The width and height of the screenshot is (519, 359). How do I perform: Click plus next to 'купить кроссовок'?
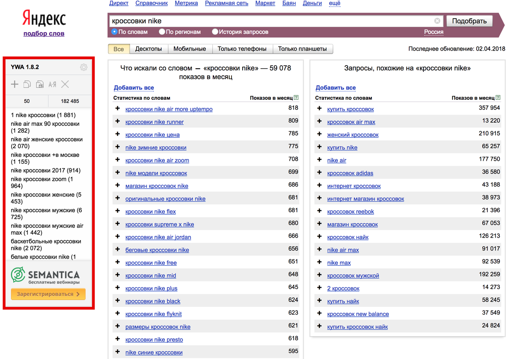coord(319,108)
